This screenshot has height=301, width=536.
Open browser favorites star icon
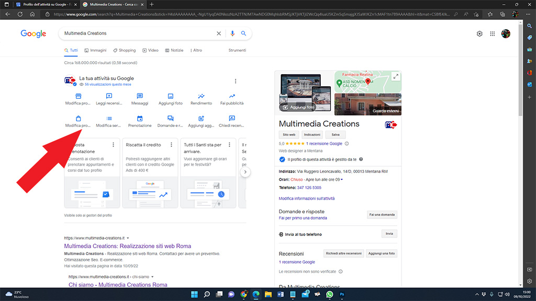coord(490,14)
